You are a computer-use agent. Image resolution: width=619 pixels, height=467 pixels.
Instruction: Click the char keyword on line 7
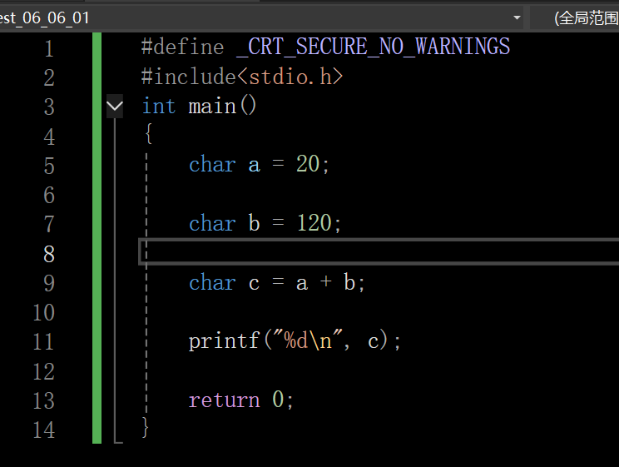coord(212,223)
